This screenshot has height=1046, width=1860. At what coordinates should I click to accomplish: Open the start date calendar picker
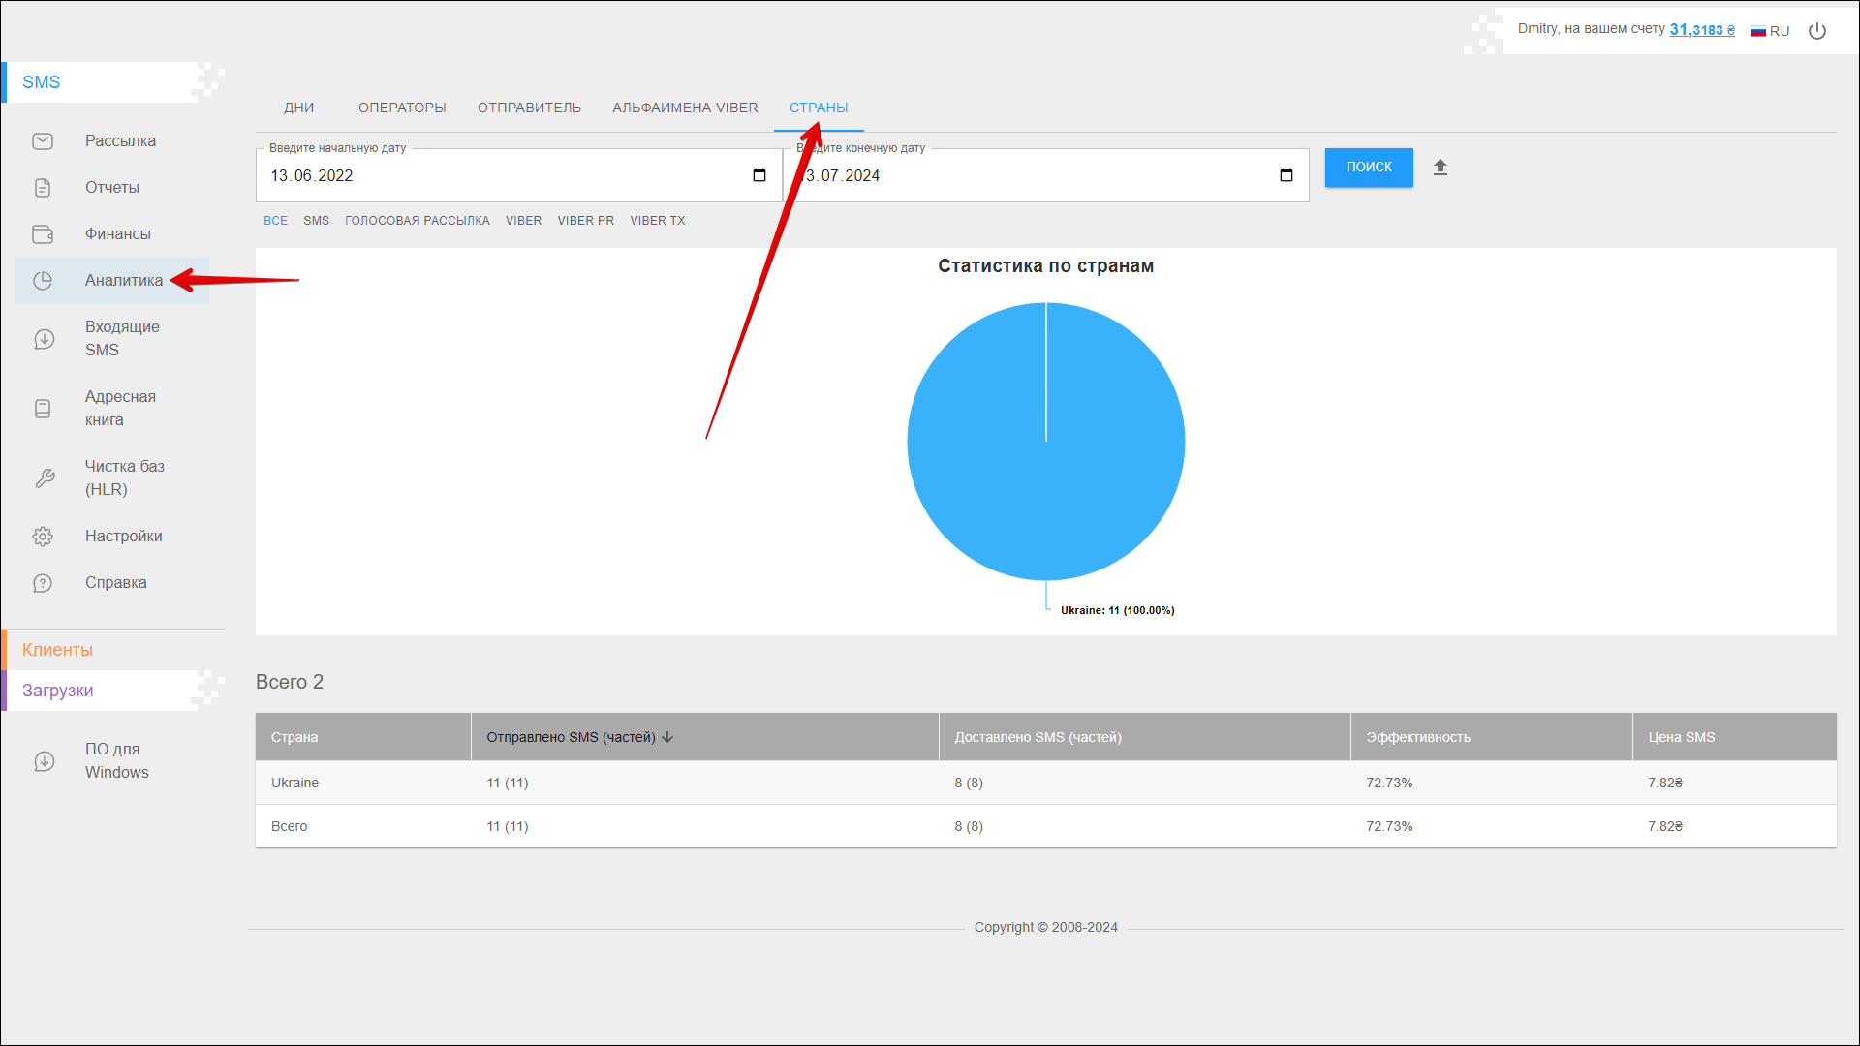759,175
